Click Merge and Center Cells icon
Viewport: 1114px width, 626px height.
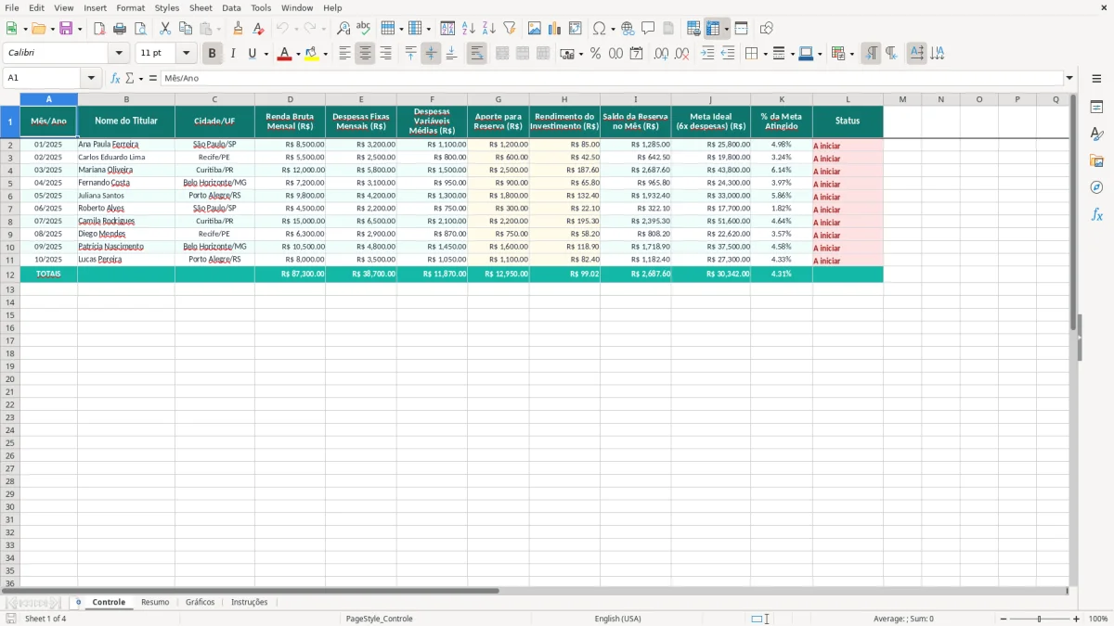coord(502,54)
